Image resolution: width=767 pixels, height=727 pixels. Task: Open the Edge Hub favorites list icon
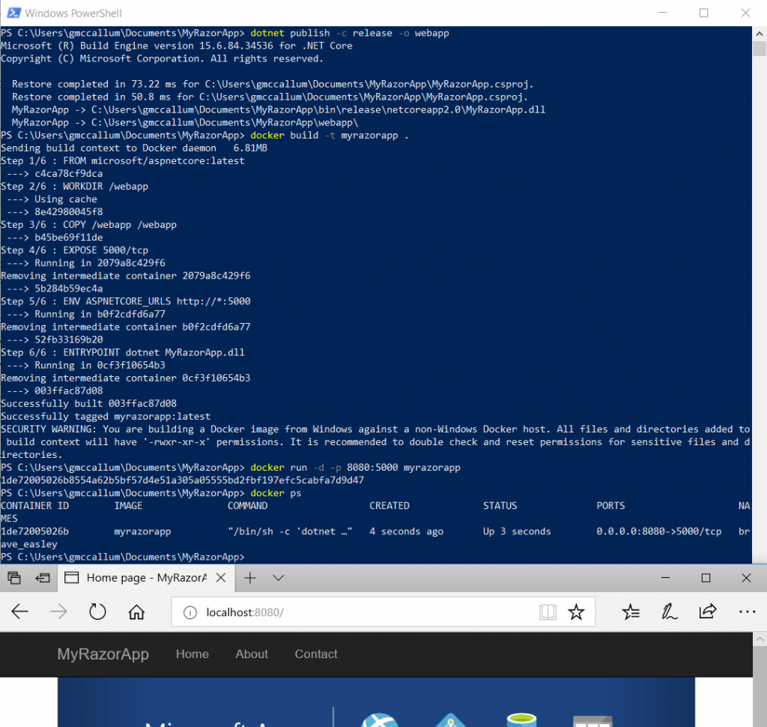pos(631,612)
